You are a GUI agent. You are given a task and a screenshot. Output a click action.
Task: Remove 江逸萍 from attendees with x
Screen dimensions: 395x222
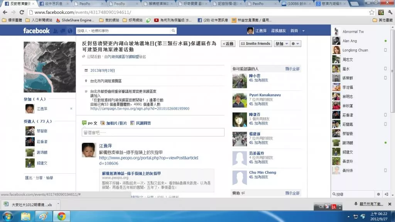point(71,108)
